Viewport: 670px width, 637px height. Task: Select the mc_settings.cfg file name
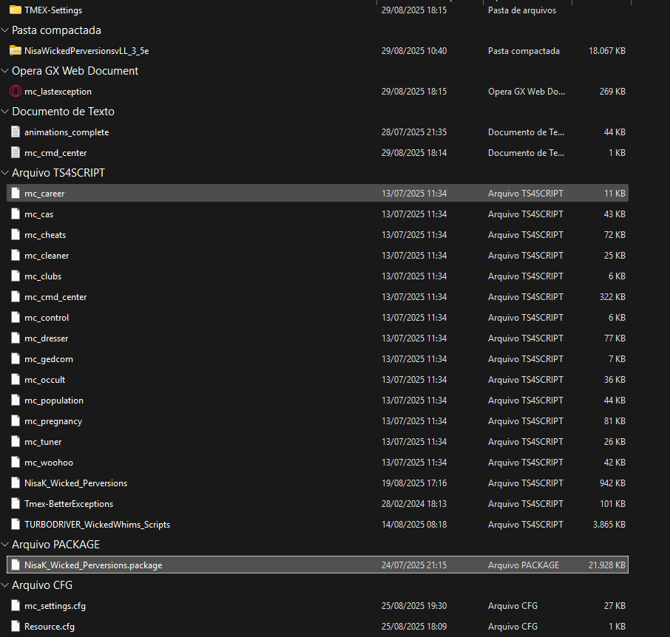55,605
